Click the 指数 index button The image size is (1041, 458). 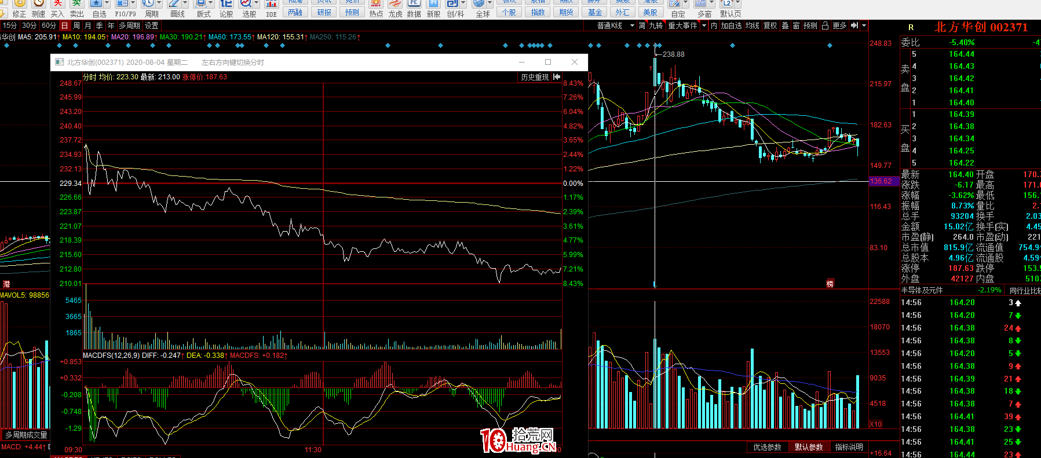538,12
